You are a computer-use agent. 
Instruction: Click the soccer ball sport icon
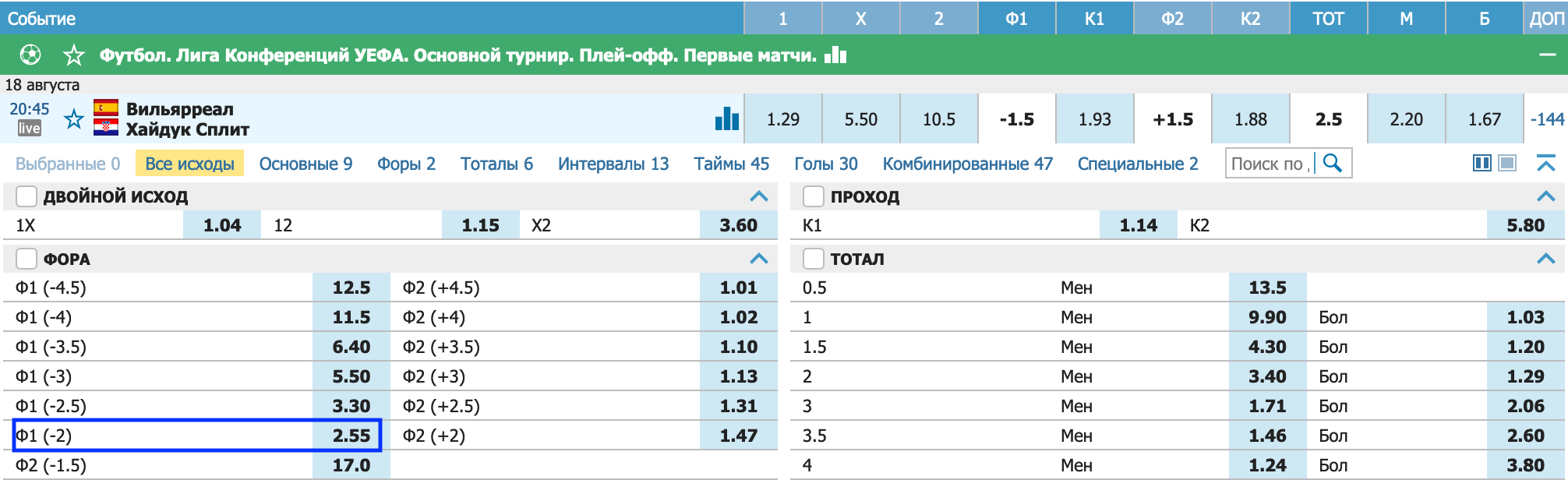pos(30,55)
